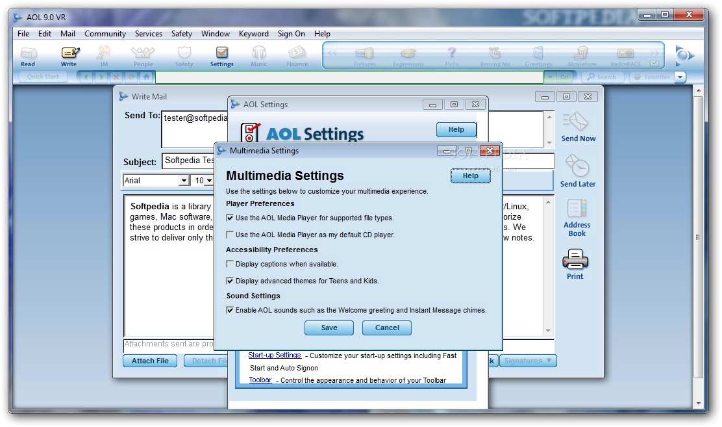
Task: Click the Go button beside address bar
Action: [564, 77]
